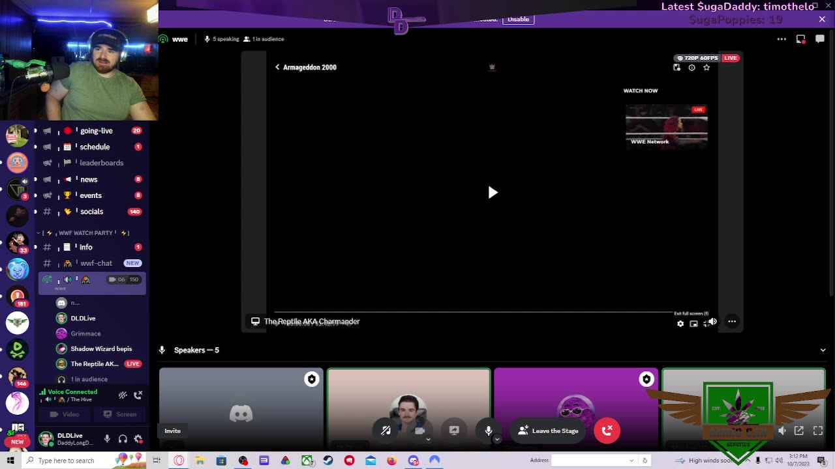Click the save icon below 720P badge
835x469 pixels.
click(677, 67)
